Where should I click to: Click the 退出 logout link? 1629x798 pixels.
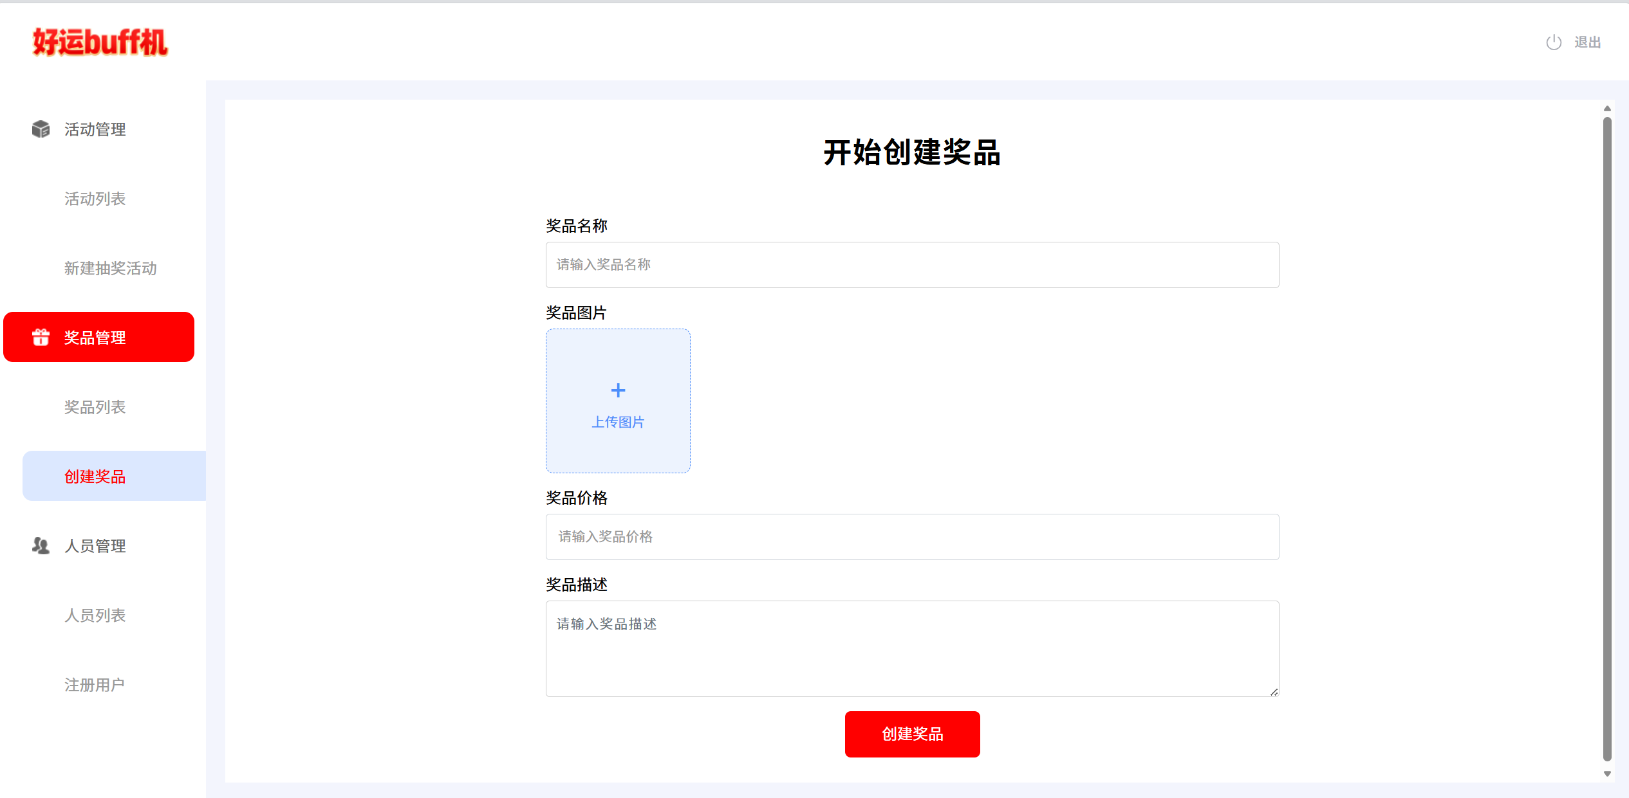[1587, 42]
